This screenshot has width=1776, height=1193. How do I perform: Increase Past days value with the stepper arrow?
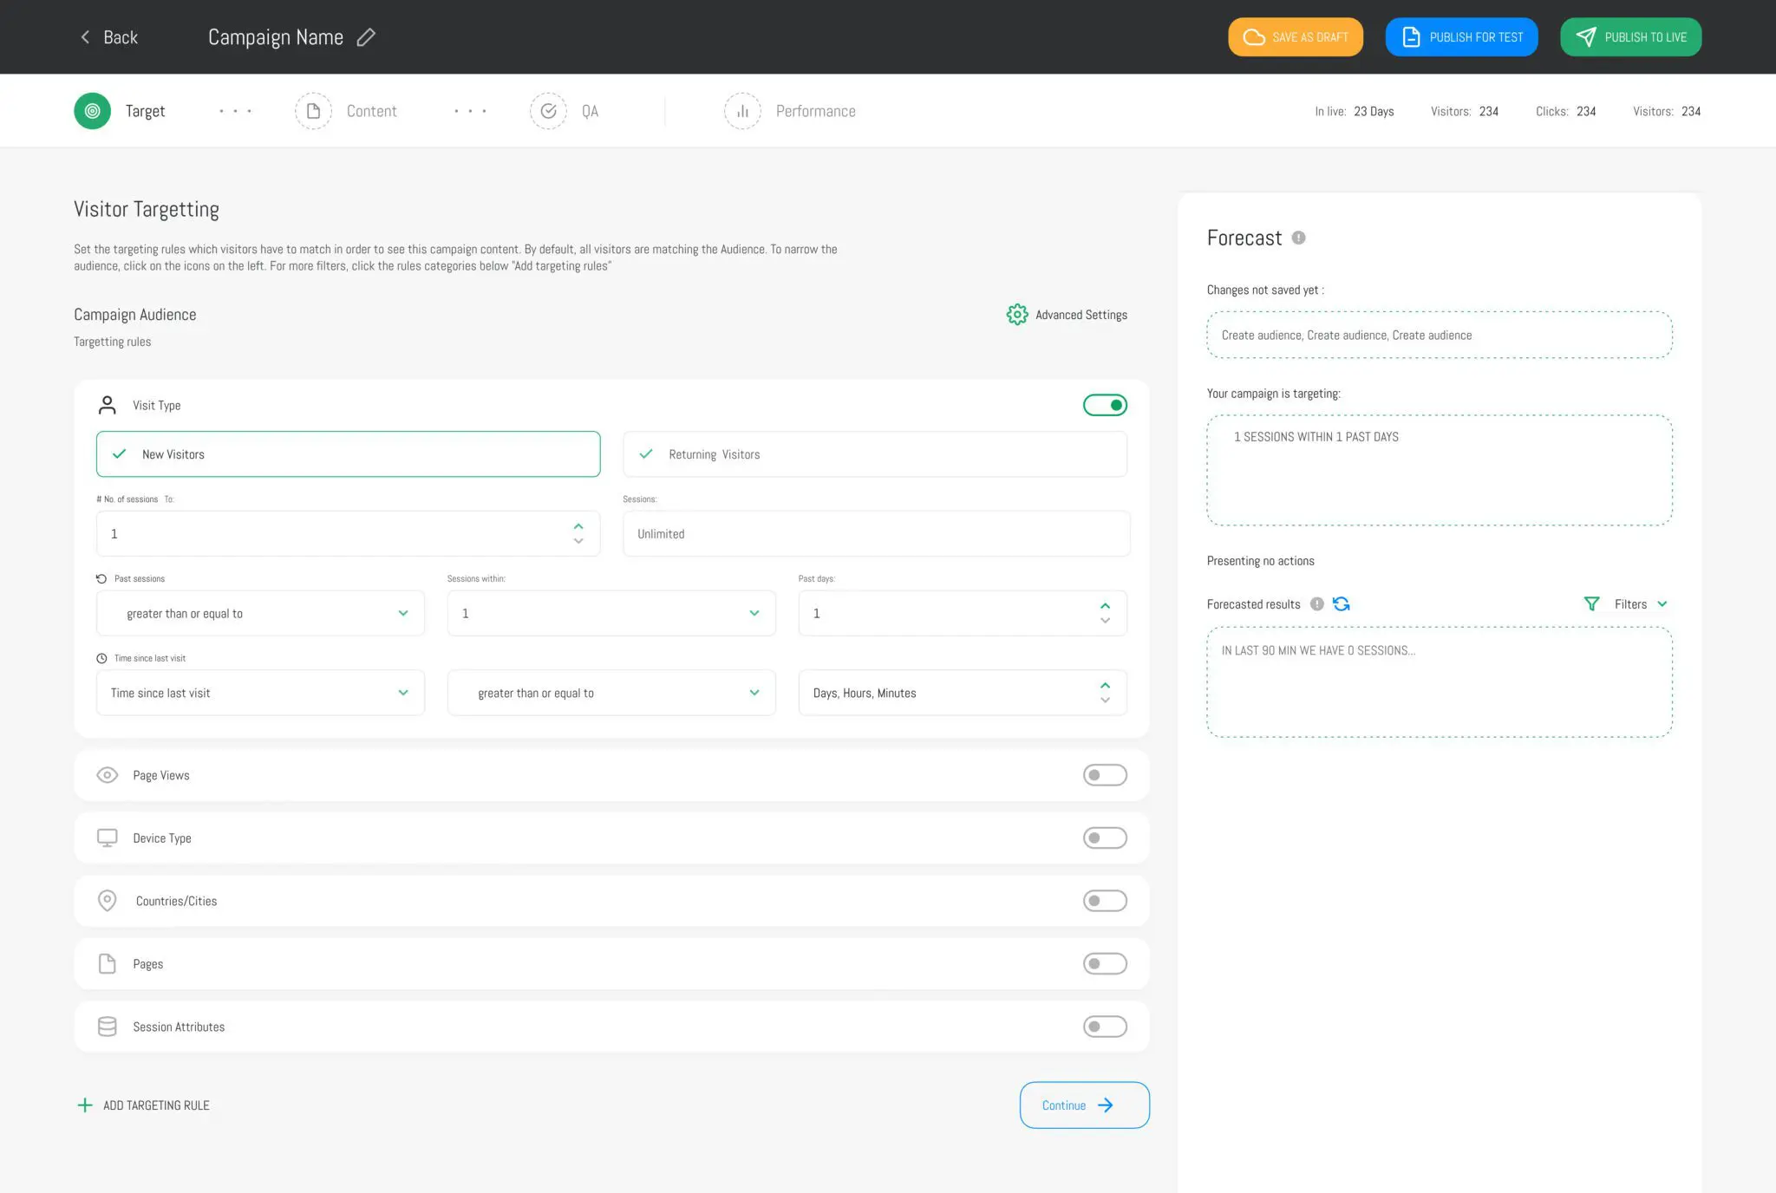(1105, 606)
